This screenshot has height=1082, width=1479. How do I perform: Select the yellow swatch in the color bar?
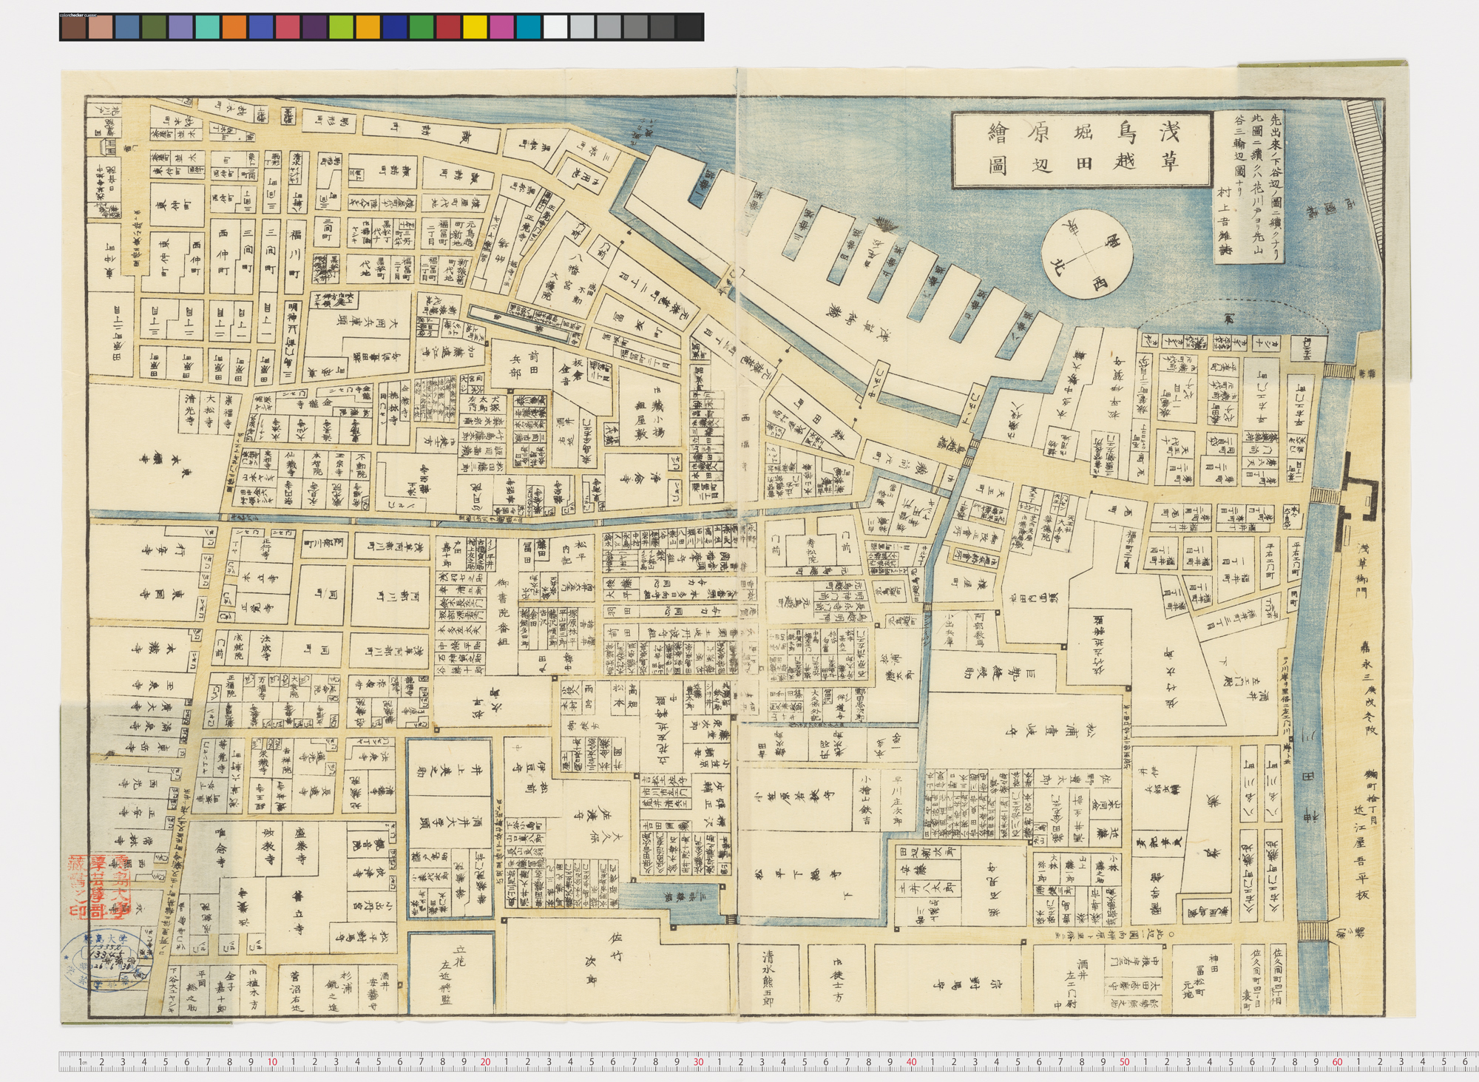coord(475,27)
